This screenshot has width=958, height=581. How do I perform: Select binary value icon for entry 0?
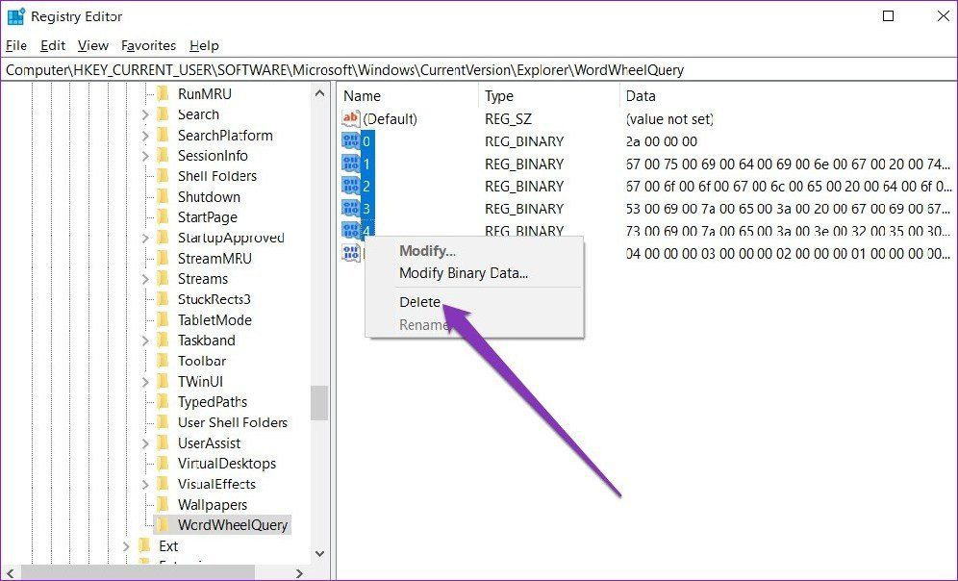click(351, 141)
